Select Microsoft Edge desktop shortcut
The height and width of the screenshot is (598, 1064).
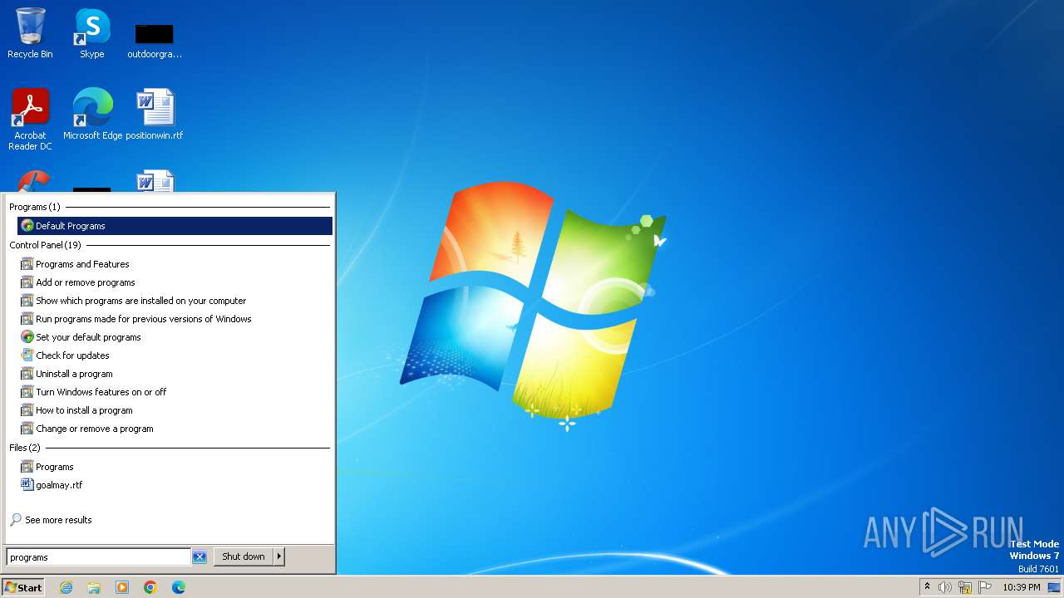tap(92, 114)
